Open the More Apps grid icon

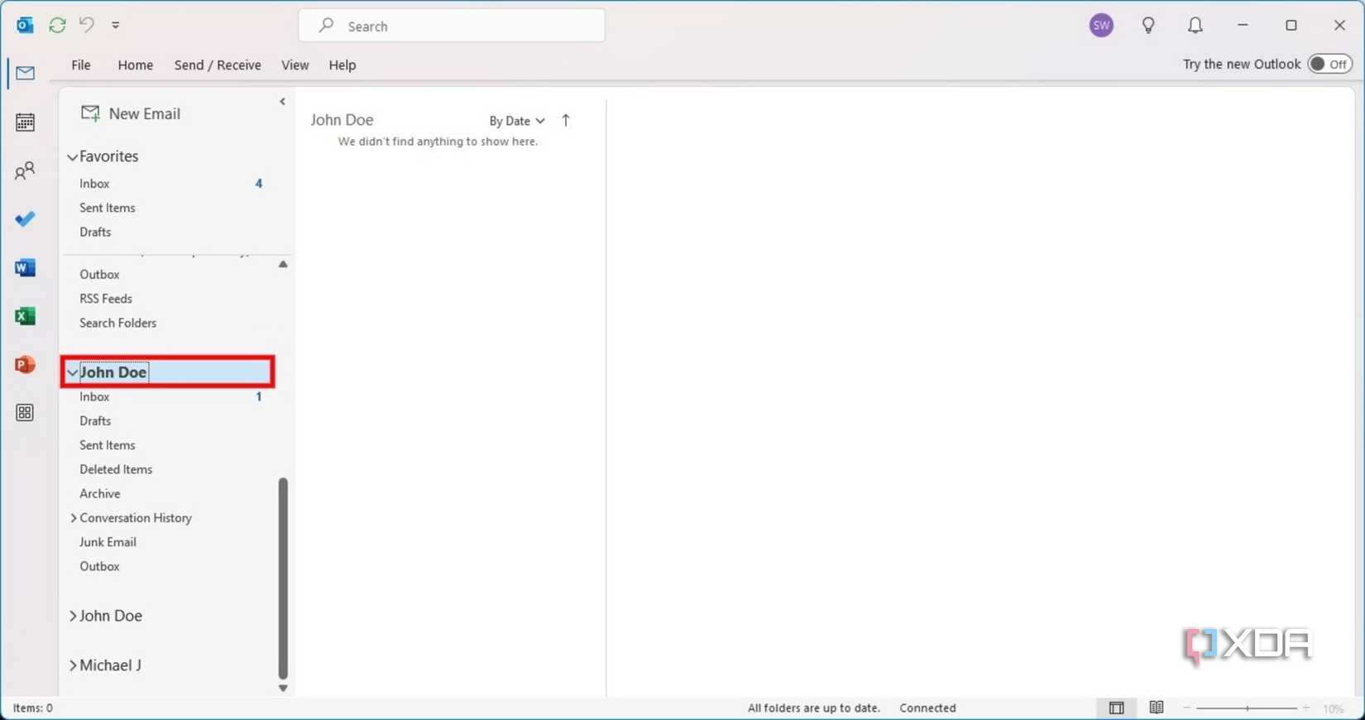(25, 412)
